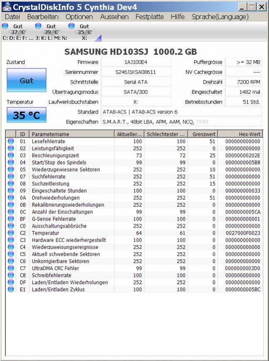Click the status icon for Start/Stop des Spindels
Viewport: 269px width, 361px height.
point(11,162)
